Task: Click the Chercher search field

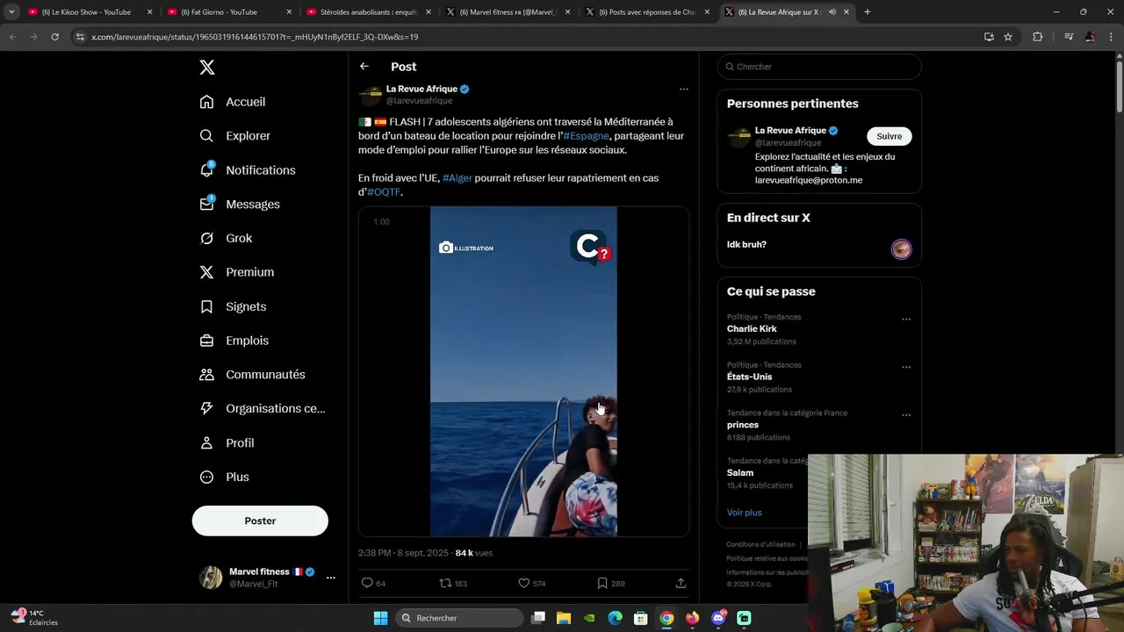Action: click(x=819, y=67)
